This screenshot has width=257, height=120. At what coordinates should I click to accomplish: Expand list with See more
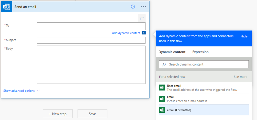pos(240,77)
